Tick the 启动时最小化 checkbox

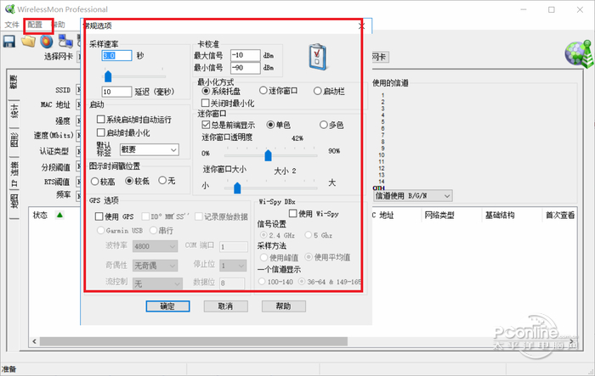[x=100, y=132]
